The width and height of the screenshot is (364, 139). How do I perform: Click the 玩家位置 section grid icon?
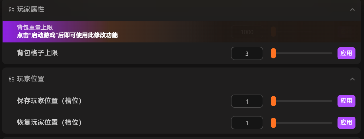11,79
